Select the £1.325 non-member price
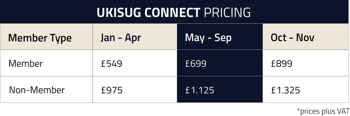Viewport: 350px width, 116px height. point(285,90)
